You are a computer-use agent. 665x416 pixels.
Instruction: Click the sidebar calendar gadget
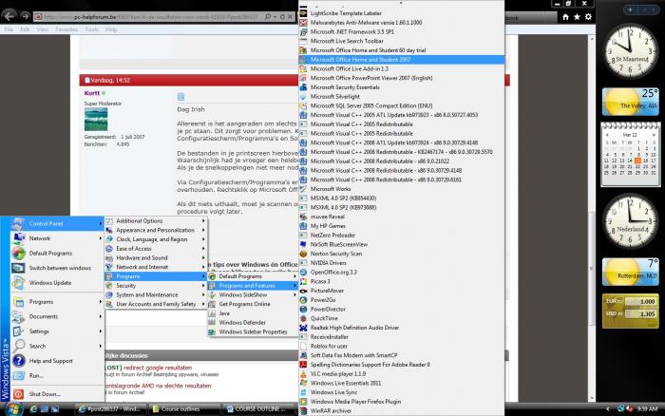[630, 155]
